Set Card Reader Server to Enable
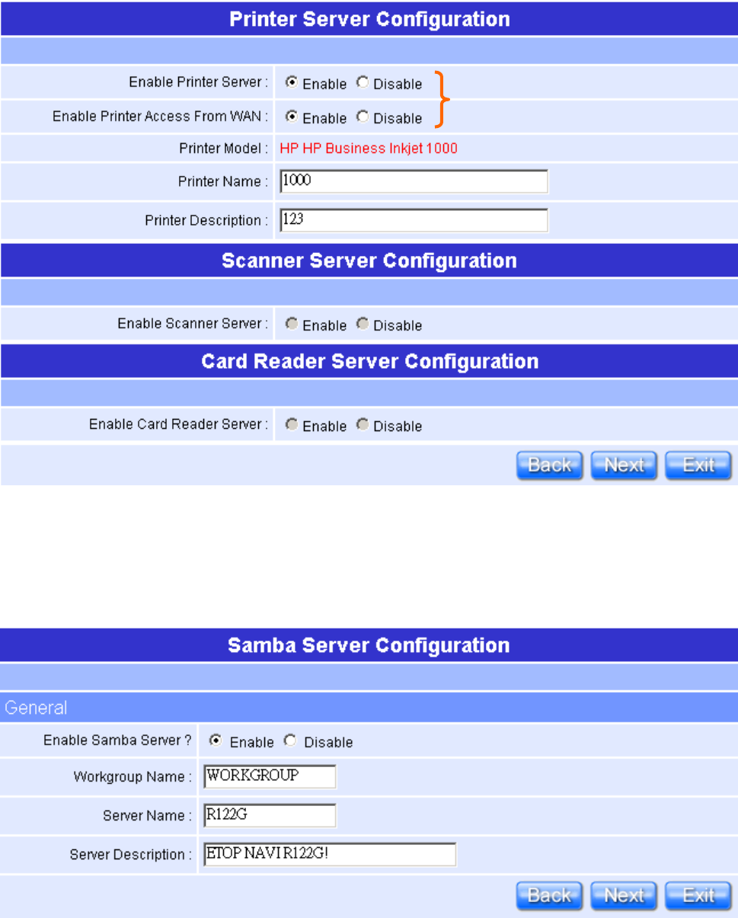Screen dimensions: 738x918 tap(292, 424)
